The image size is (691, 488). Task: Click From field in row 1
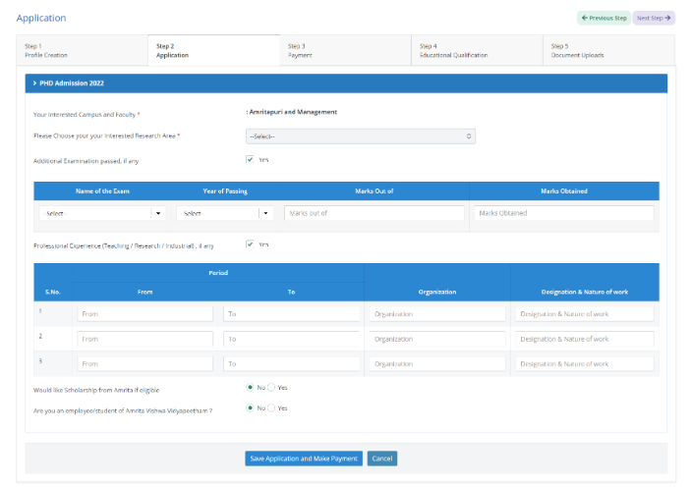point(144,314)
